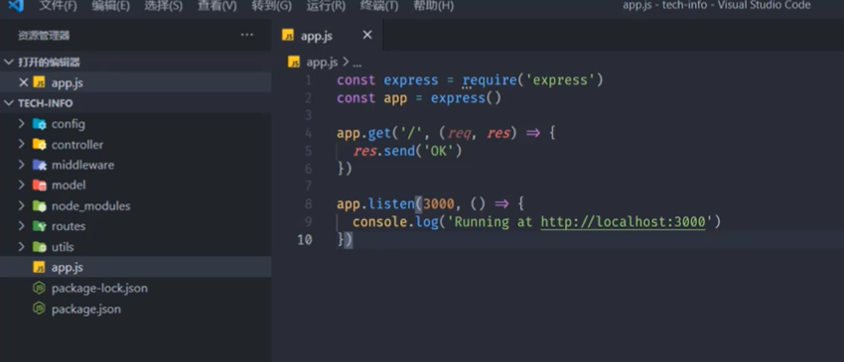This screenshot has width=844, height=362.
Task: Click 'OK' string on line 5
Action: coord(439,151)
